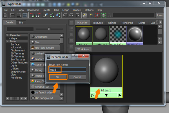Image resolution: width=169 pixels, height=113 pixels.
Task: Select Image Planes category
Action: tap(18, 71)
